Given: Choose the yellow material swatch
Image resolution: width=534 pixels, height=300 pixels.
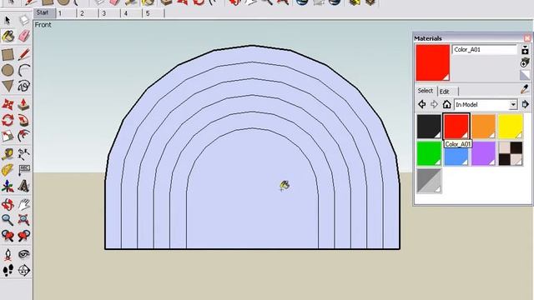Looking at the screenshot, I should tap(511, 126).
